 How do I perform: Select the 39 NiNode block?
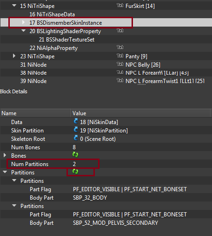click(33, 81)
